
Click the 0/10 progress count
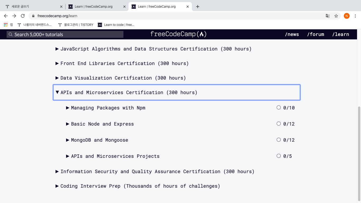289,108
